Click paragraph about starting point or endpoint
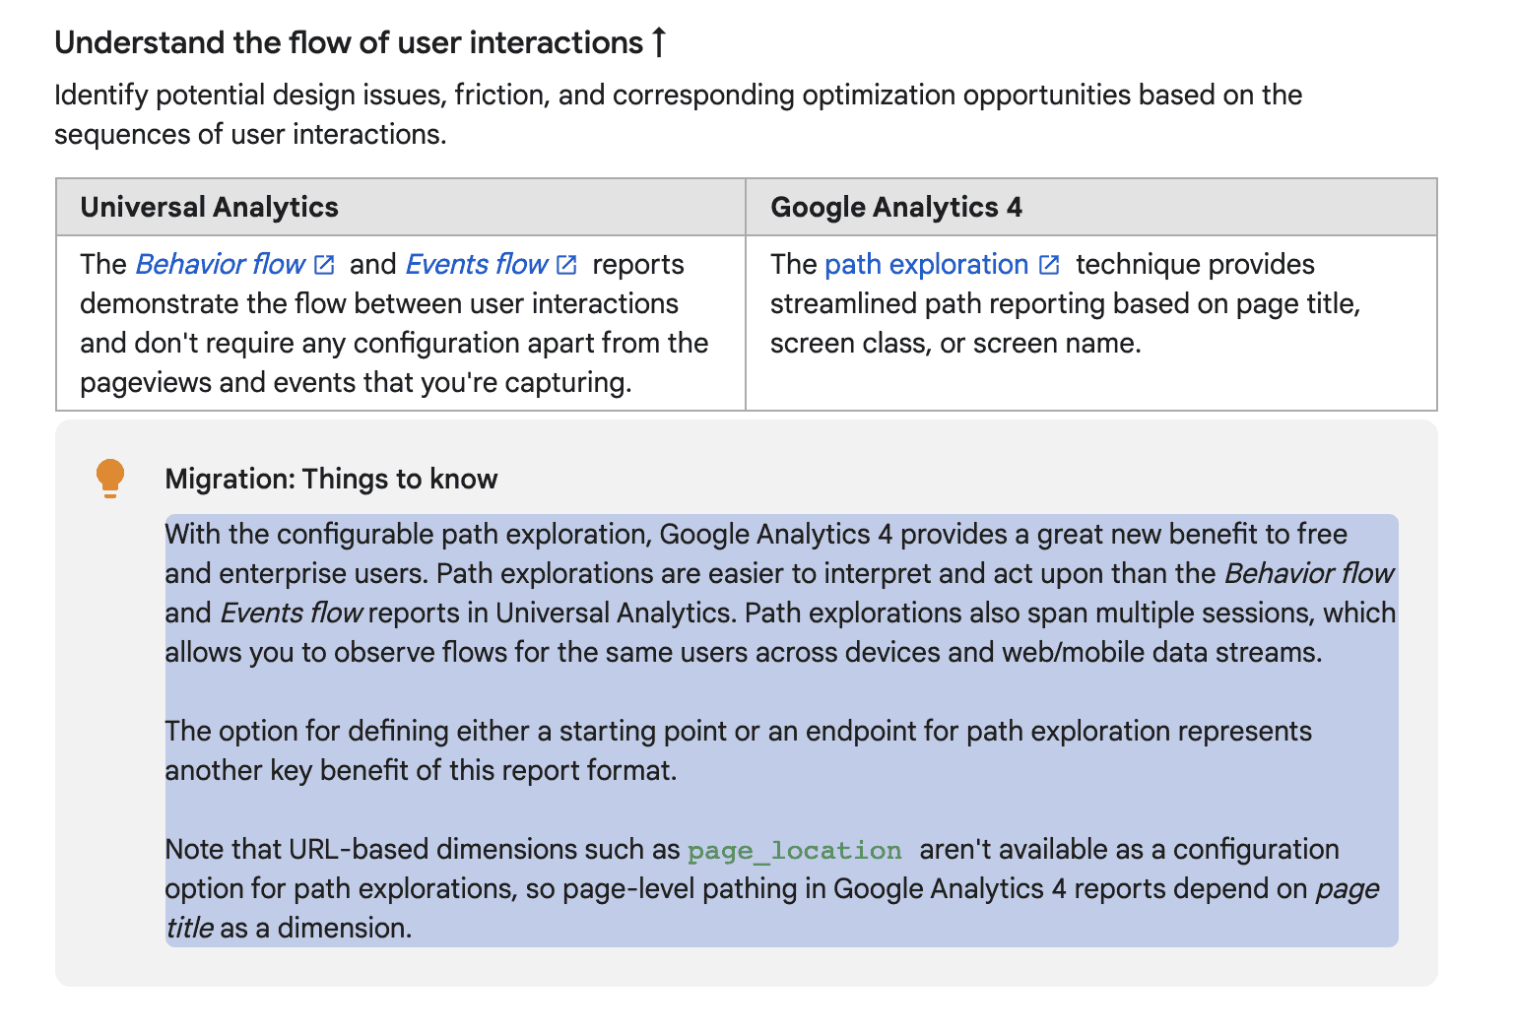This screenshot has width=1513, height=1034. click(738, 750)
